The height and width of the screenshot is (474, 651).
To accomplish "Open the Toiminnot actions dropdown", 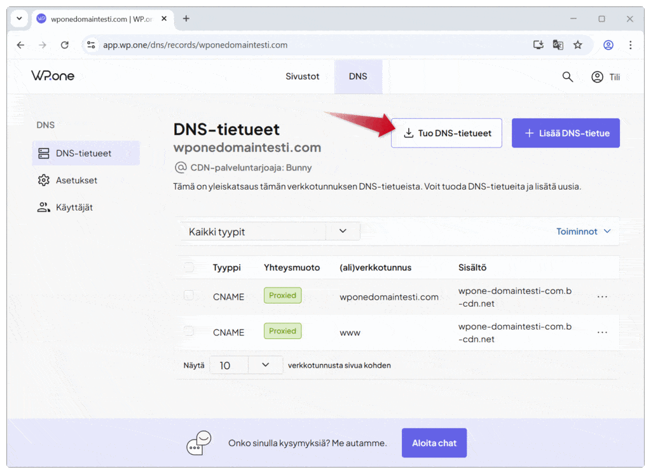I will point(583,232).
